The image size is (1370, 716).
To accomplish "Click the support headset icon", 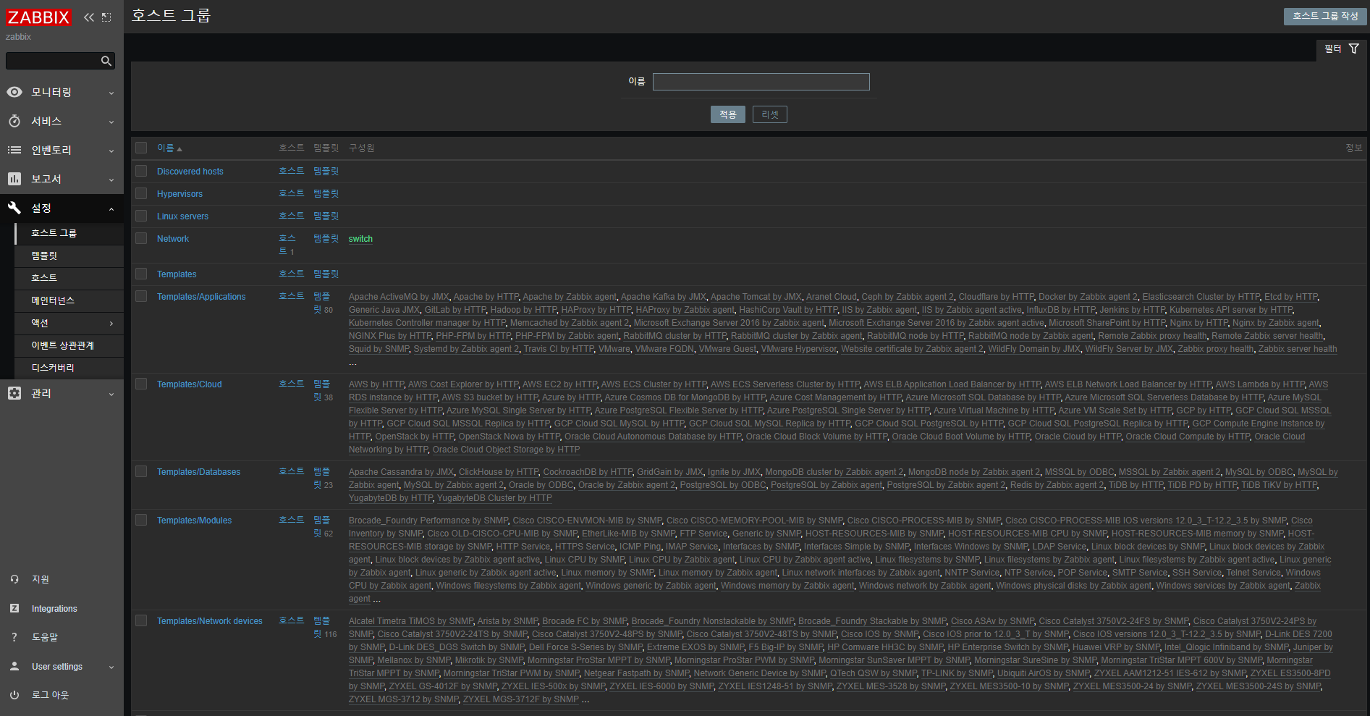I will click(x=14, y=579).
